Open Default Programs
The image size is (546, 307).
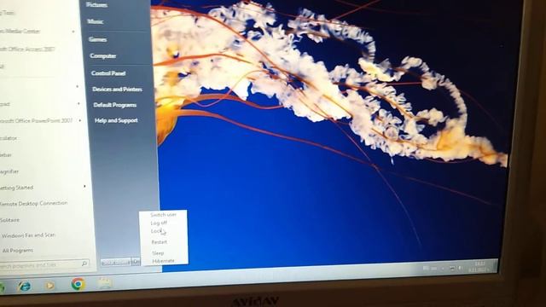pos(115,105)
